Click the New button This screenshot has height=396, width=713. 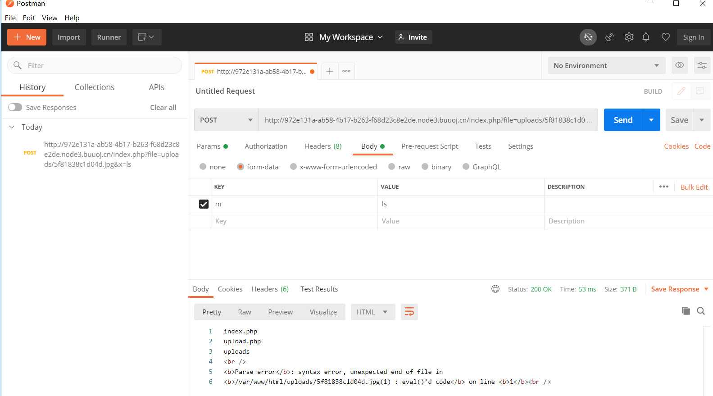[27, 37]
